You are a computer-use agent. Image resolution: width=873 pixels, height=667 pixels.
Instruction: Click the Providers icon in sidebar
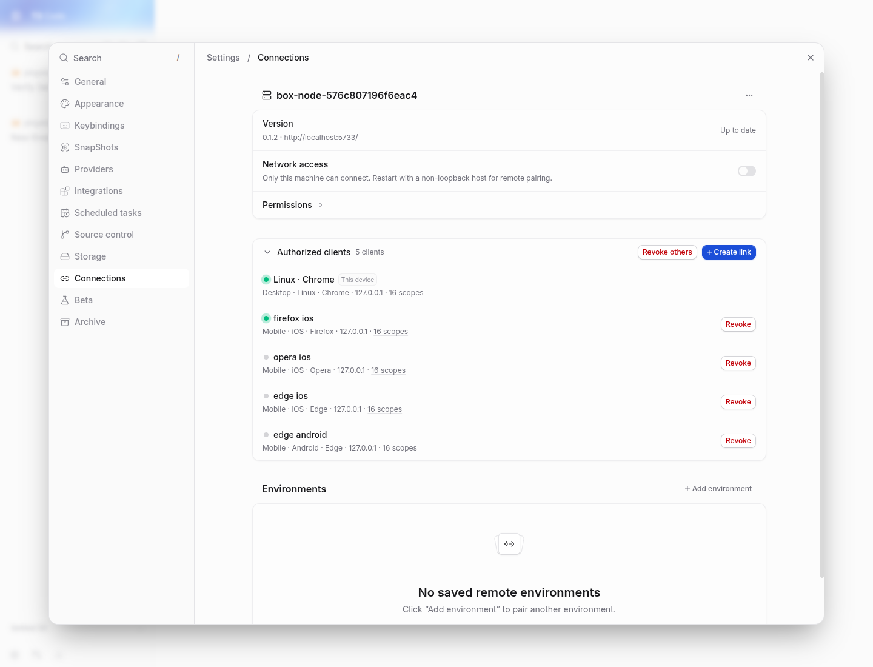pos(65,169)
